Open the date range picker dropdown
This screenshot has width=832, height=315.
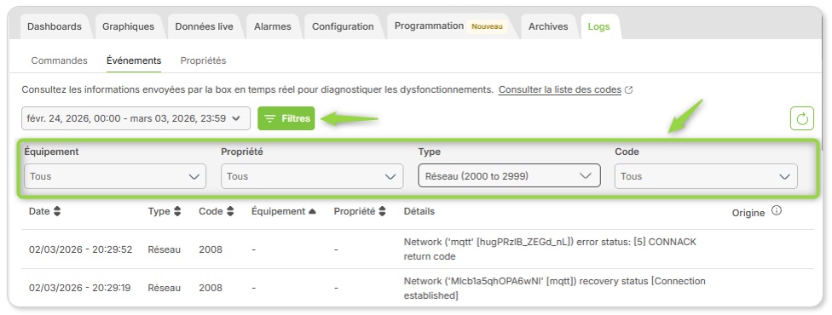(x=136, y=118)
